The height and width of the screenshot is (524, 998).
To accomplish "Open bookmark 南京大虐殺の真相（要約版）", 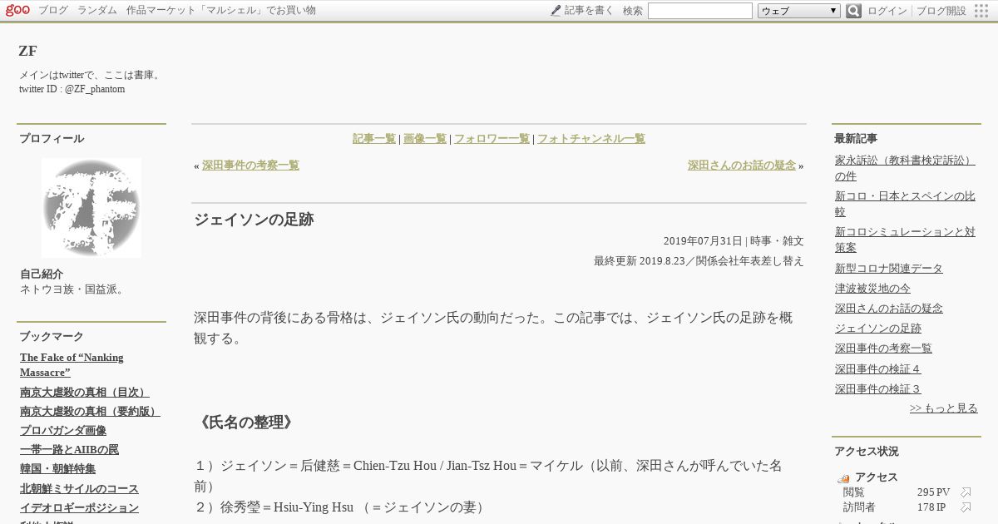I will (90, 411).
